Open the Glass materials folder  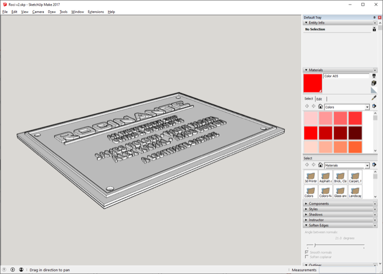point(340,192)
